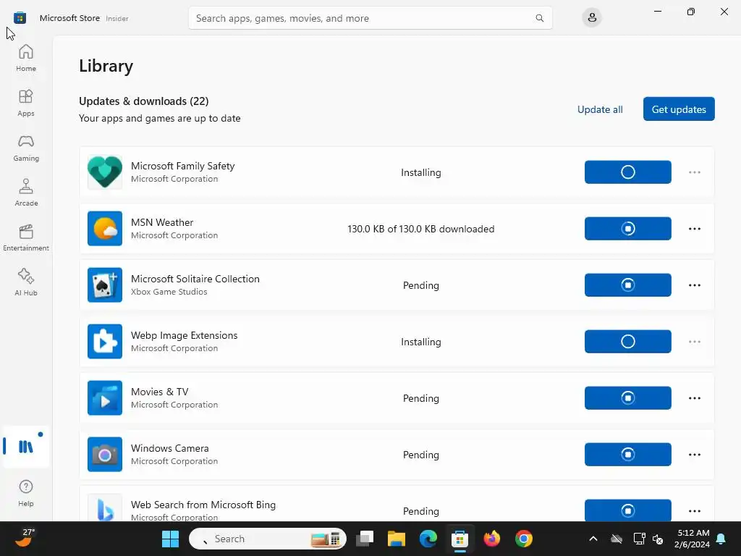741x556 pixels.
Task: Click the Web Search from Bing app icon
Action: point(105,507)
